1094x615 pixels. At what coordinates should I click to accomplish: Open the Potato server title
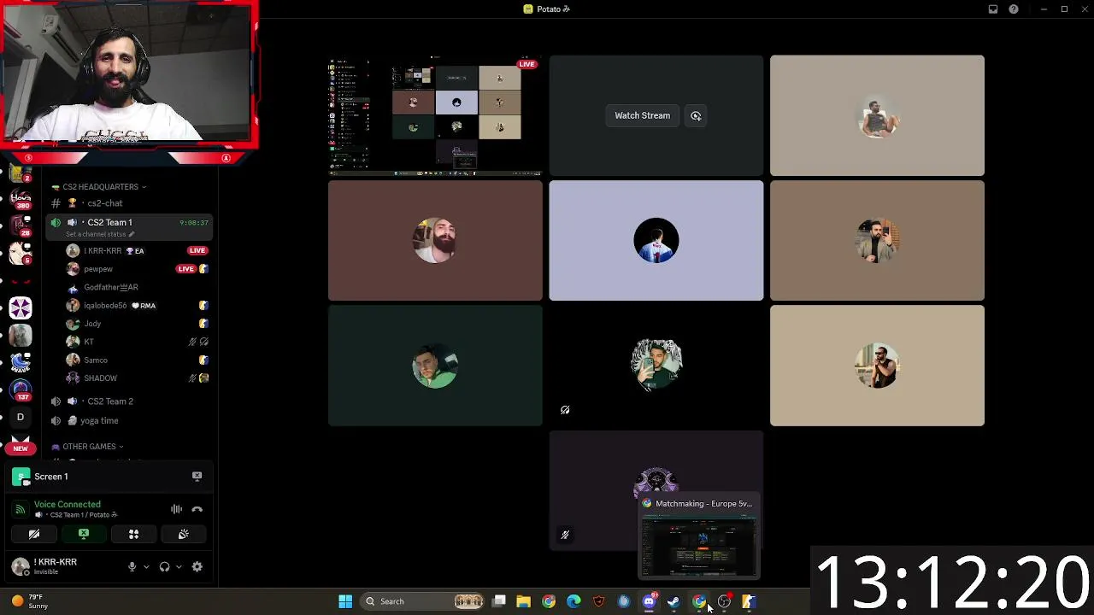[547, 9]
